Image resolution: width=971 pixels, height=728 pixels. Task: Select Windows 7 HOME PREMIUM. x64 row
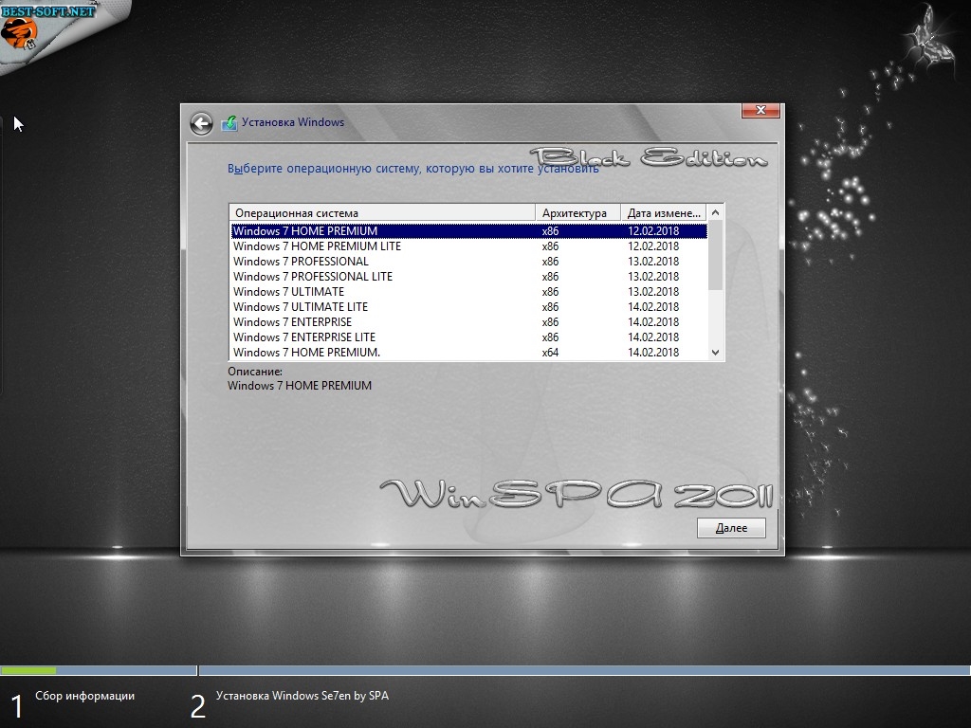pos(468,353)
